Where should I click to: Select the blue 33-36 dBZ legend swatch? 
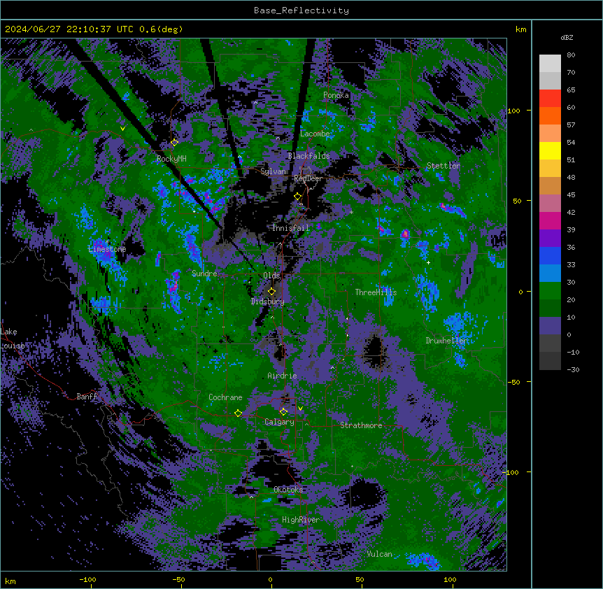click(550, 256)
